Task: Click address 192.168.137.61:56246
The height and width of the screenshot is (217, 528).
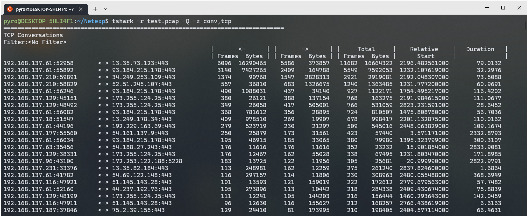Action: pos(39,91)
